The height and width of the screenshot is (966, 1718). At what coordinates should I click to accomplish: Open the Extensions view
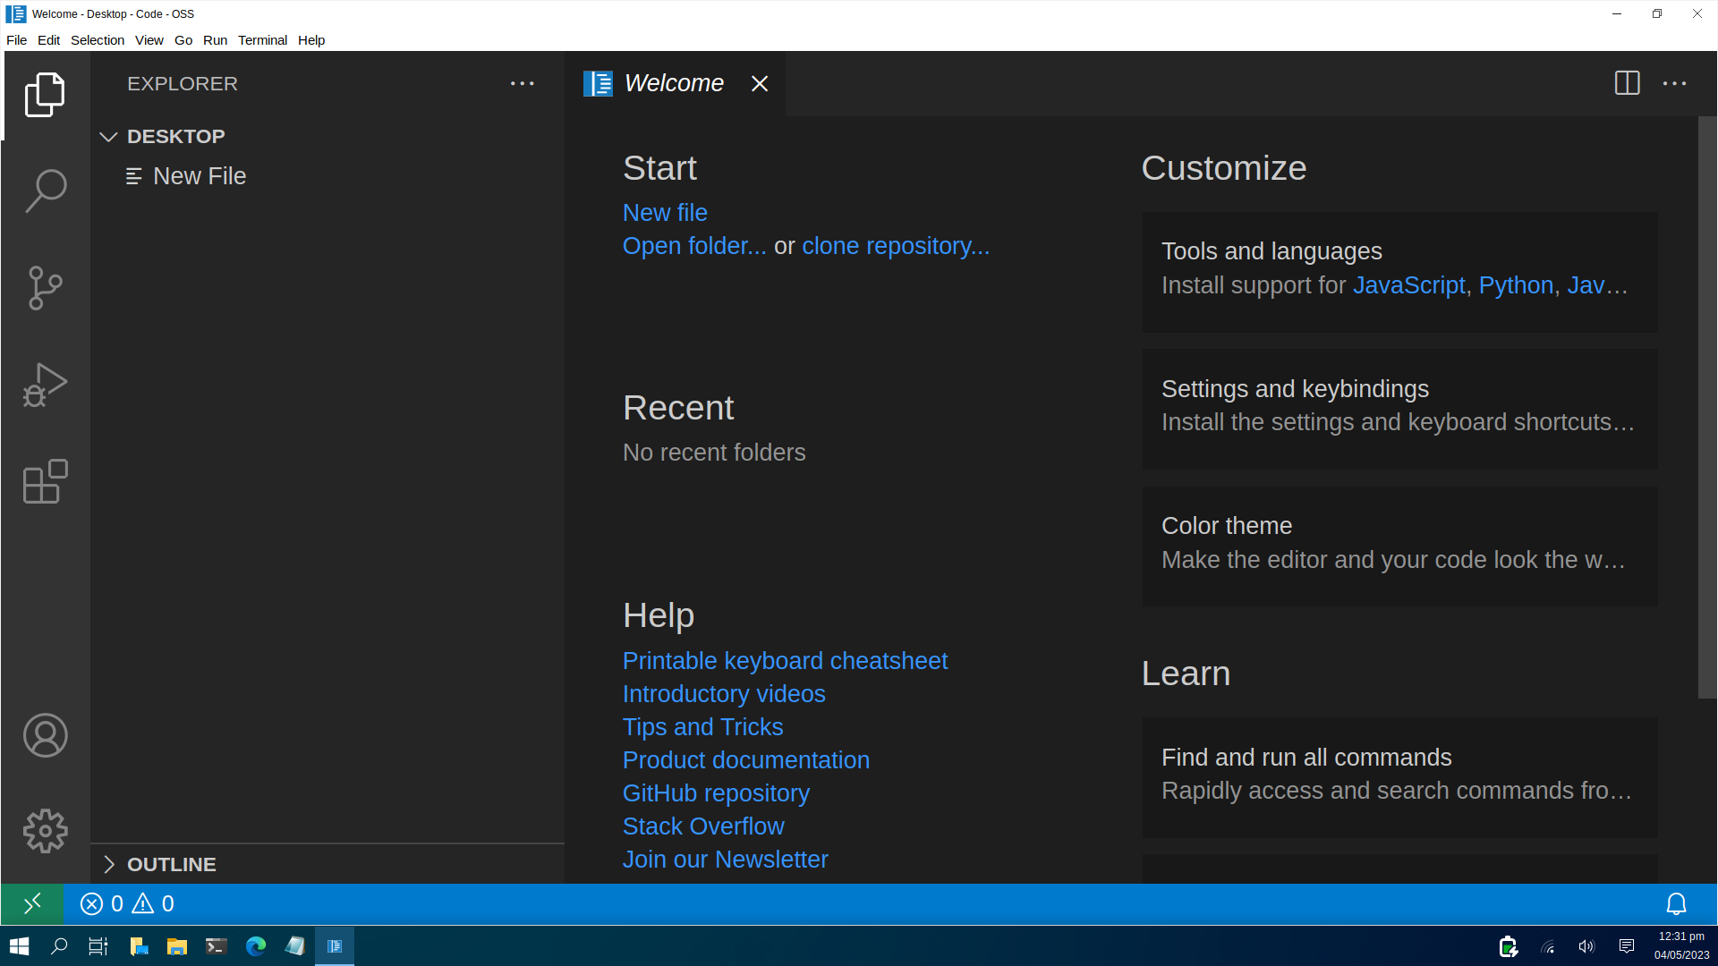coord(46,482)
